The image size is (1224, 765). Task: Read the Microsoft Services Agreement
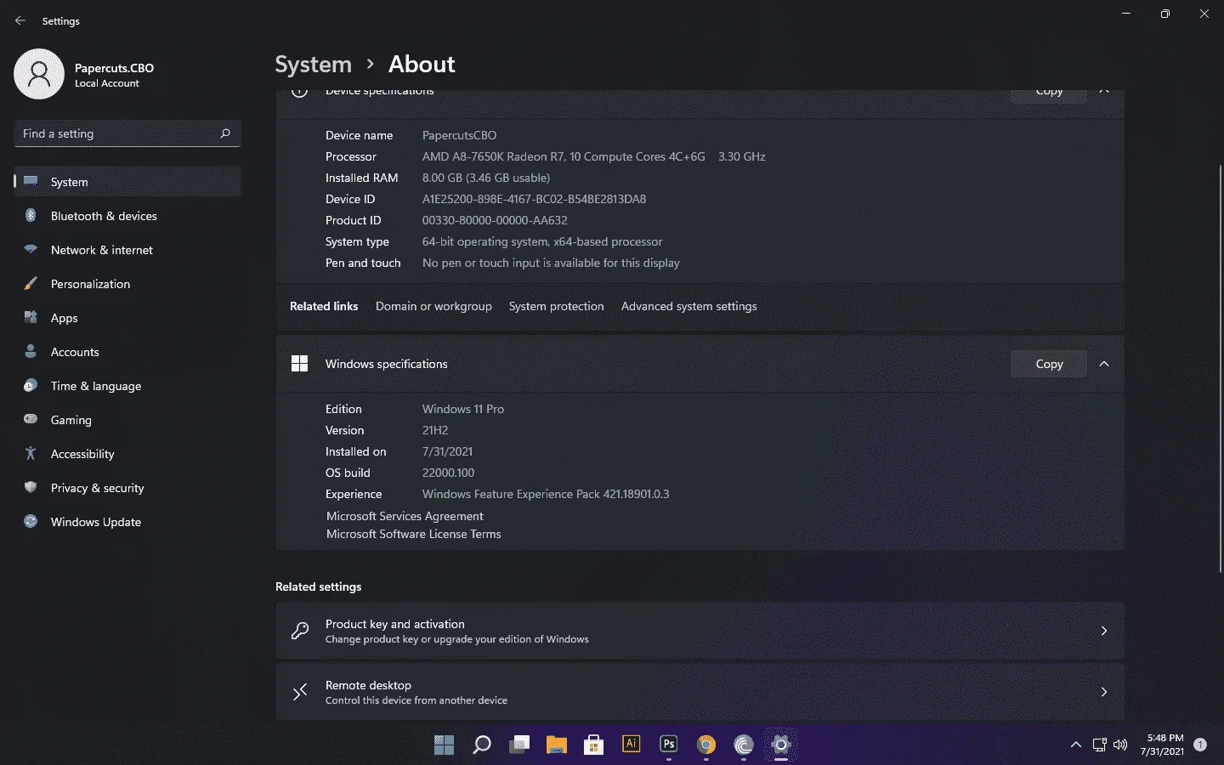click(405, 516)
